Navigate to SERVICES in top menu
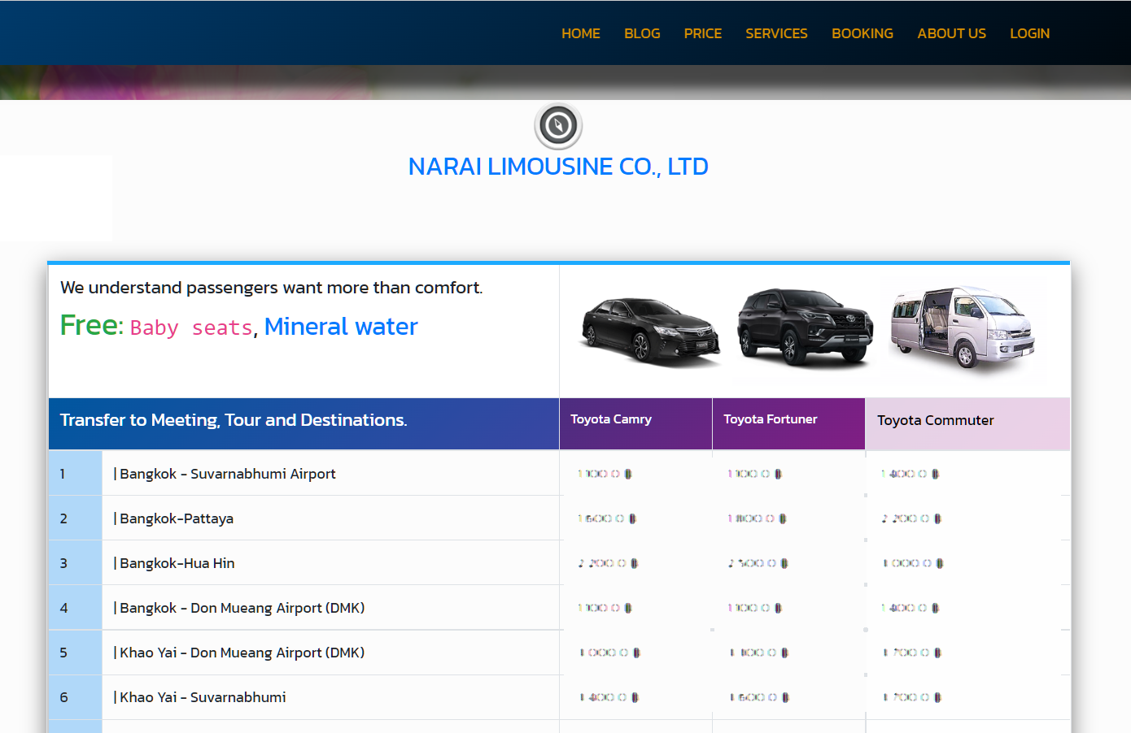This screenshot has height=733, width=1131. [776, 33]
